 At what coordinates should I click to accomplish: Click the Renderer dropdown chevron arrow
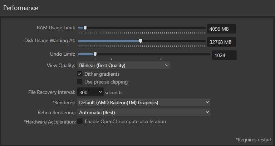[x=207, y=102]
